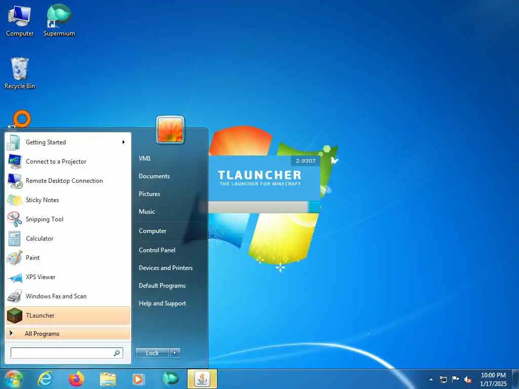
Task: Show hidden icons in the system tray
Action: (x=431, y=379)
